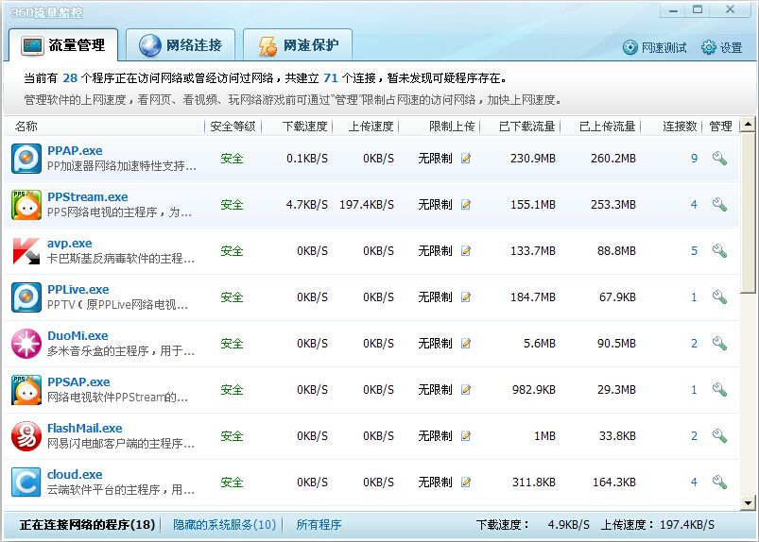
Task: Open the 网速测试 speed test
Action: (x=654, y=47)
